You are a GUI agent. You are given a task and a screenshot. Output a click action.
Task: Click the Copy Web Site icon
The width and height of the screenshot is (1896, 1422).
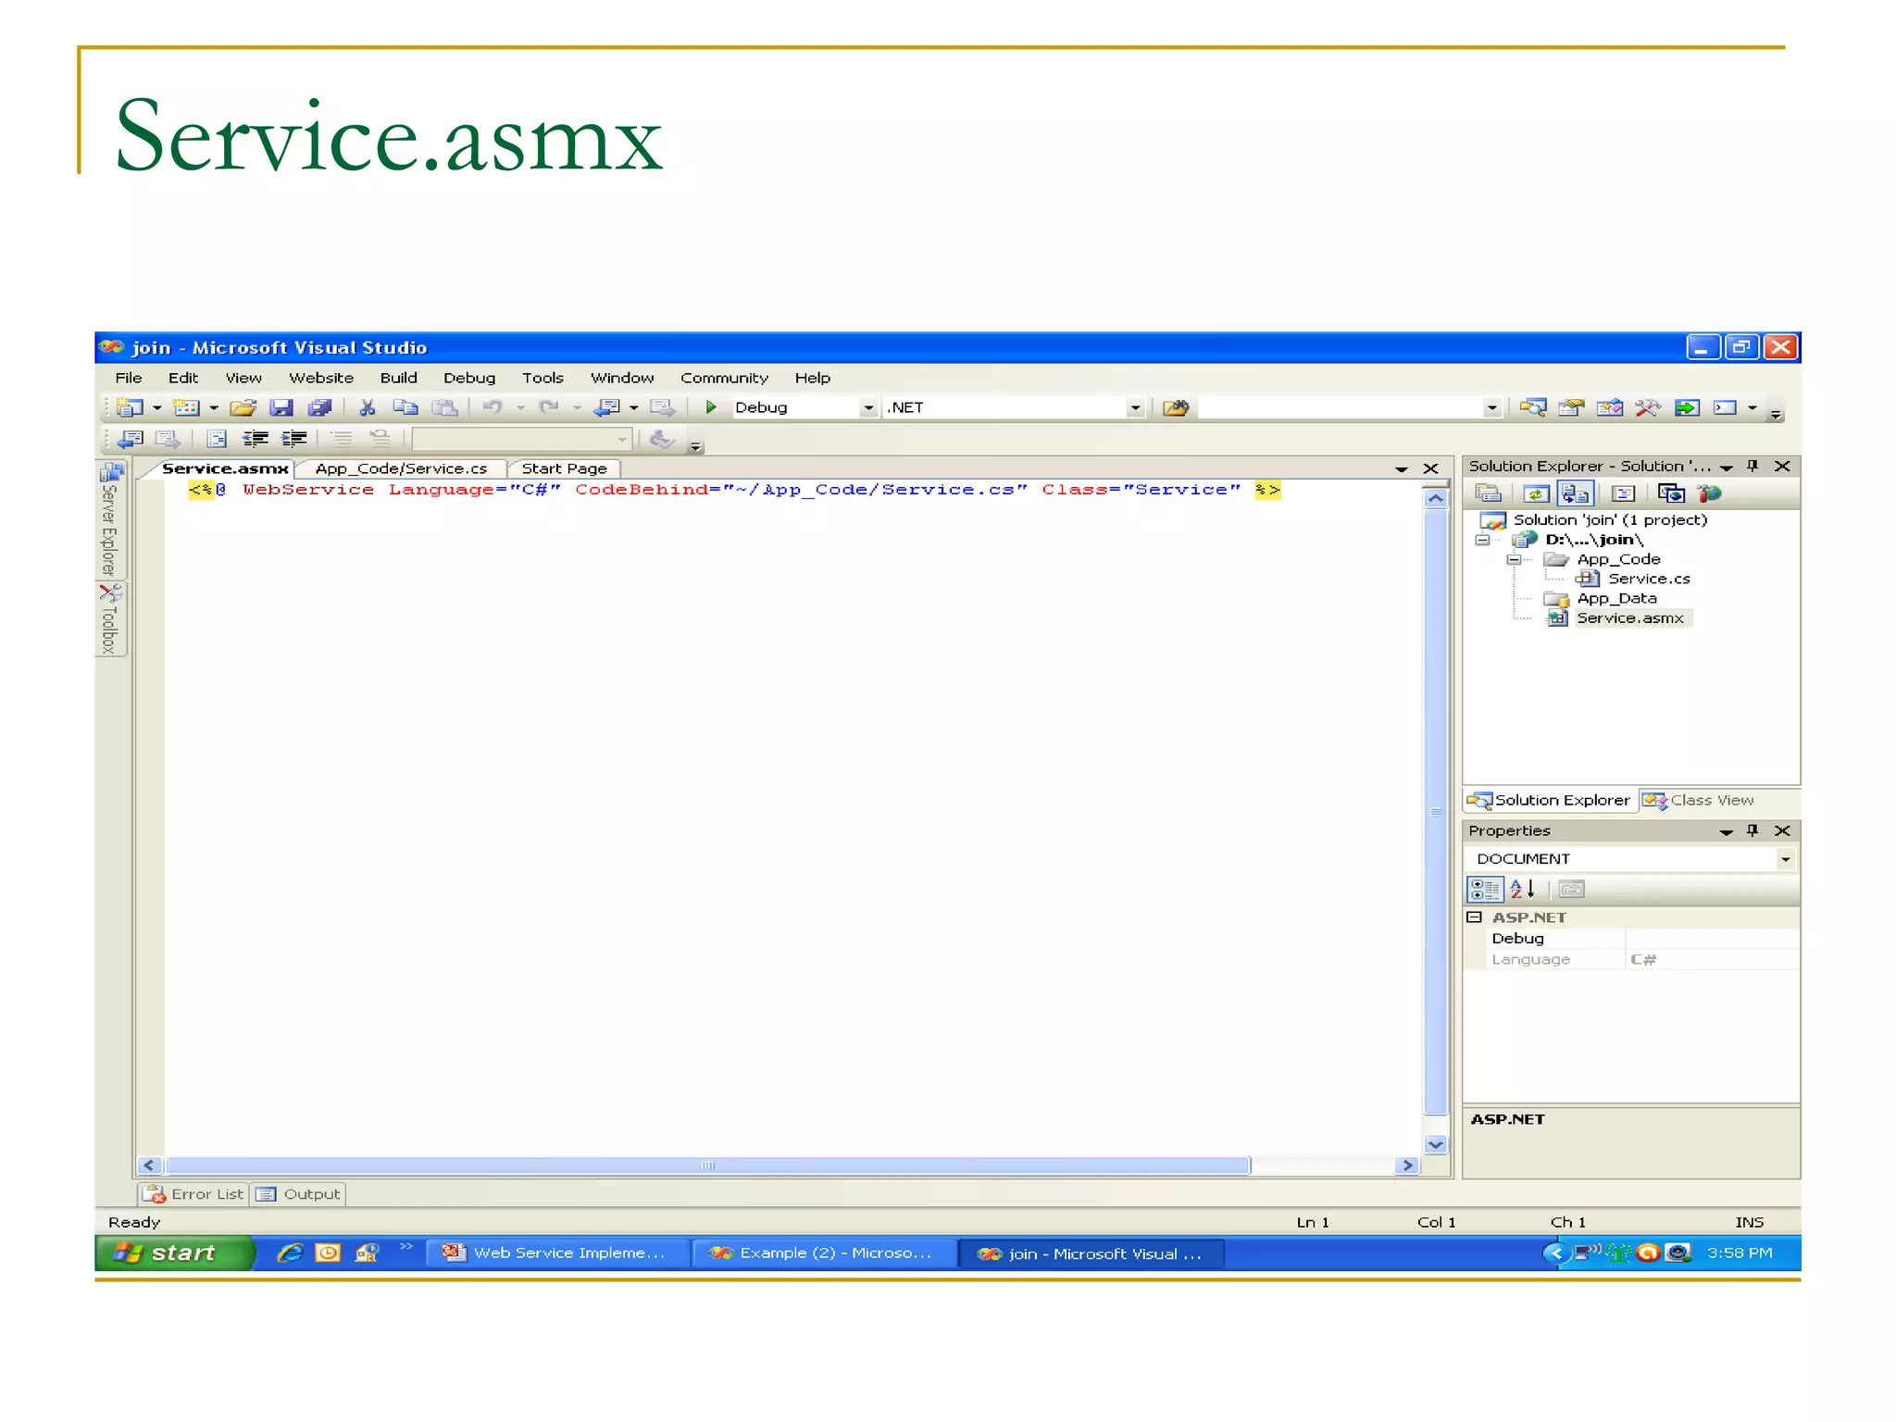pos(1671,493)
